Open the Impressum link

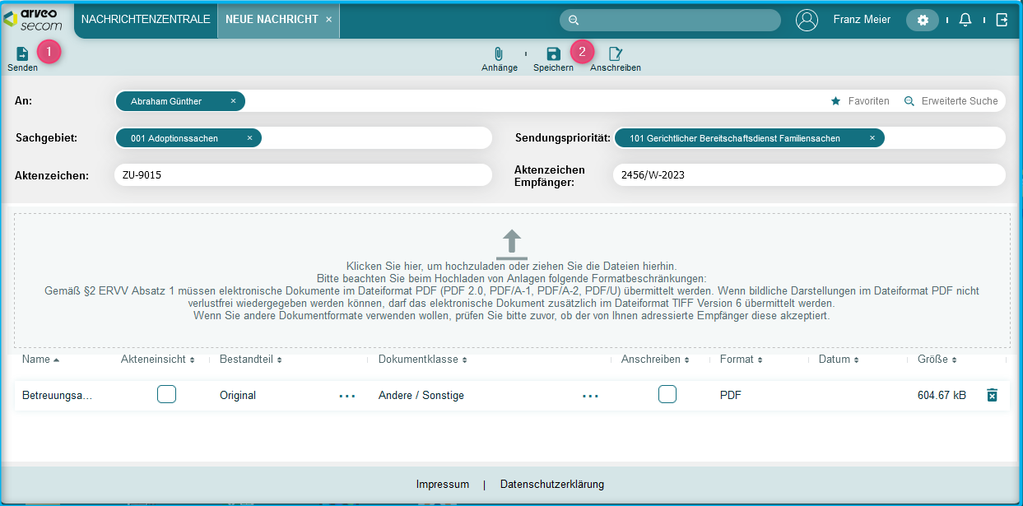(443, 484)
